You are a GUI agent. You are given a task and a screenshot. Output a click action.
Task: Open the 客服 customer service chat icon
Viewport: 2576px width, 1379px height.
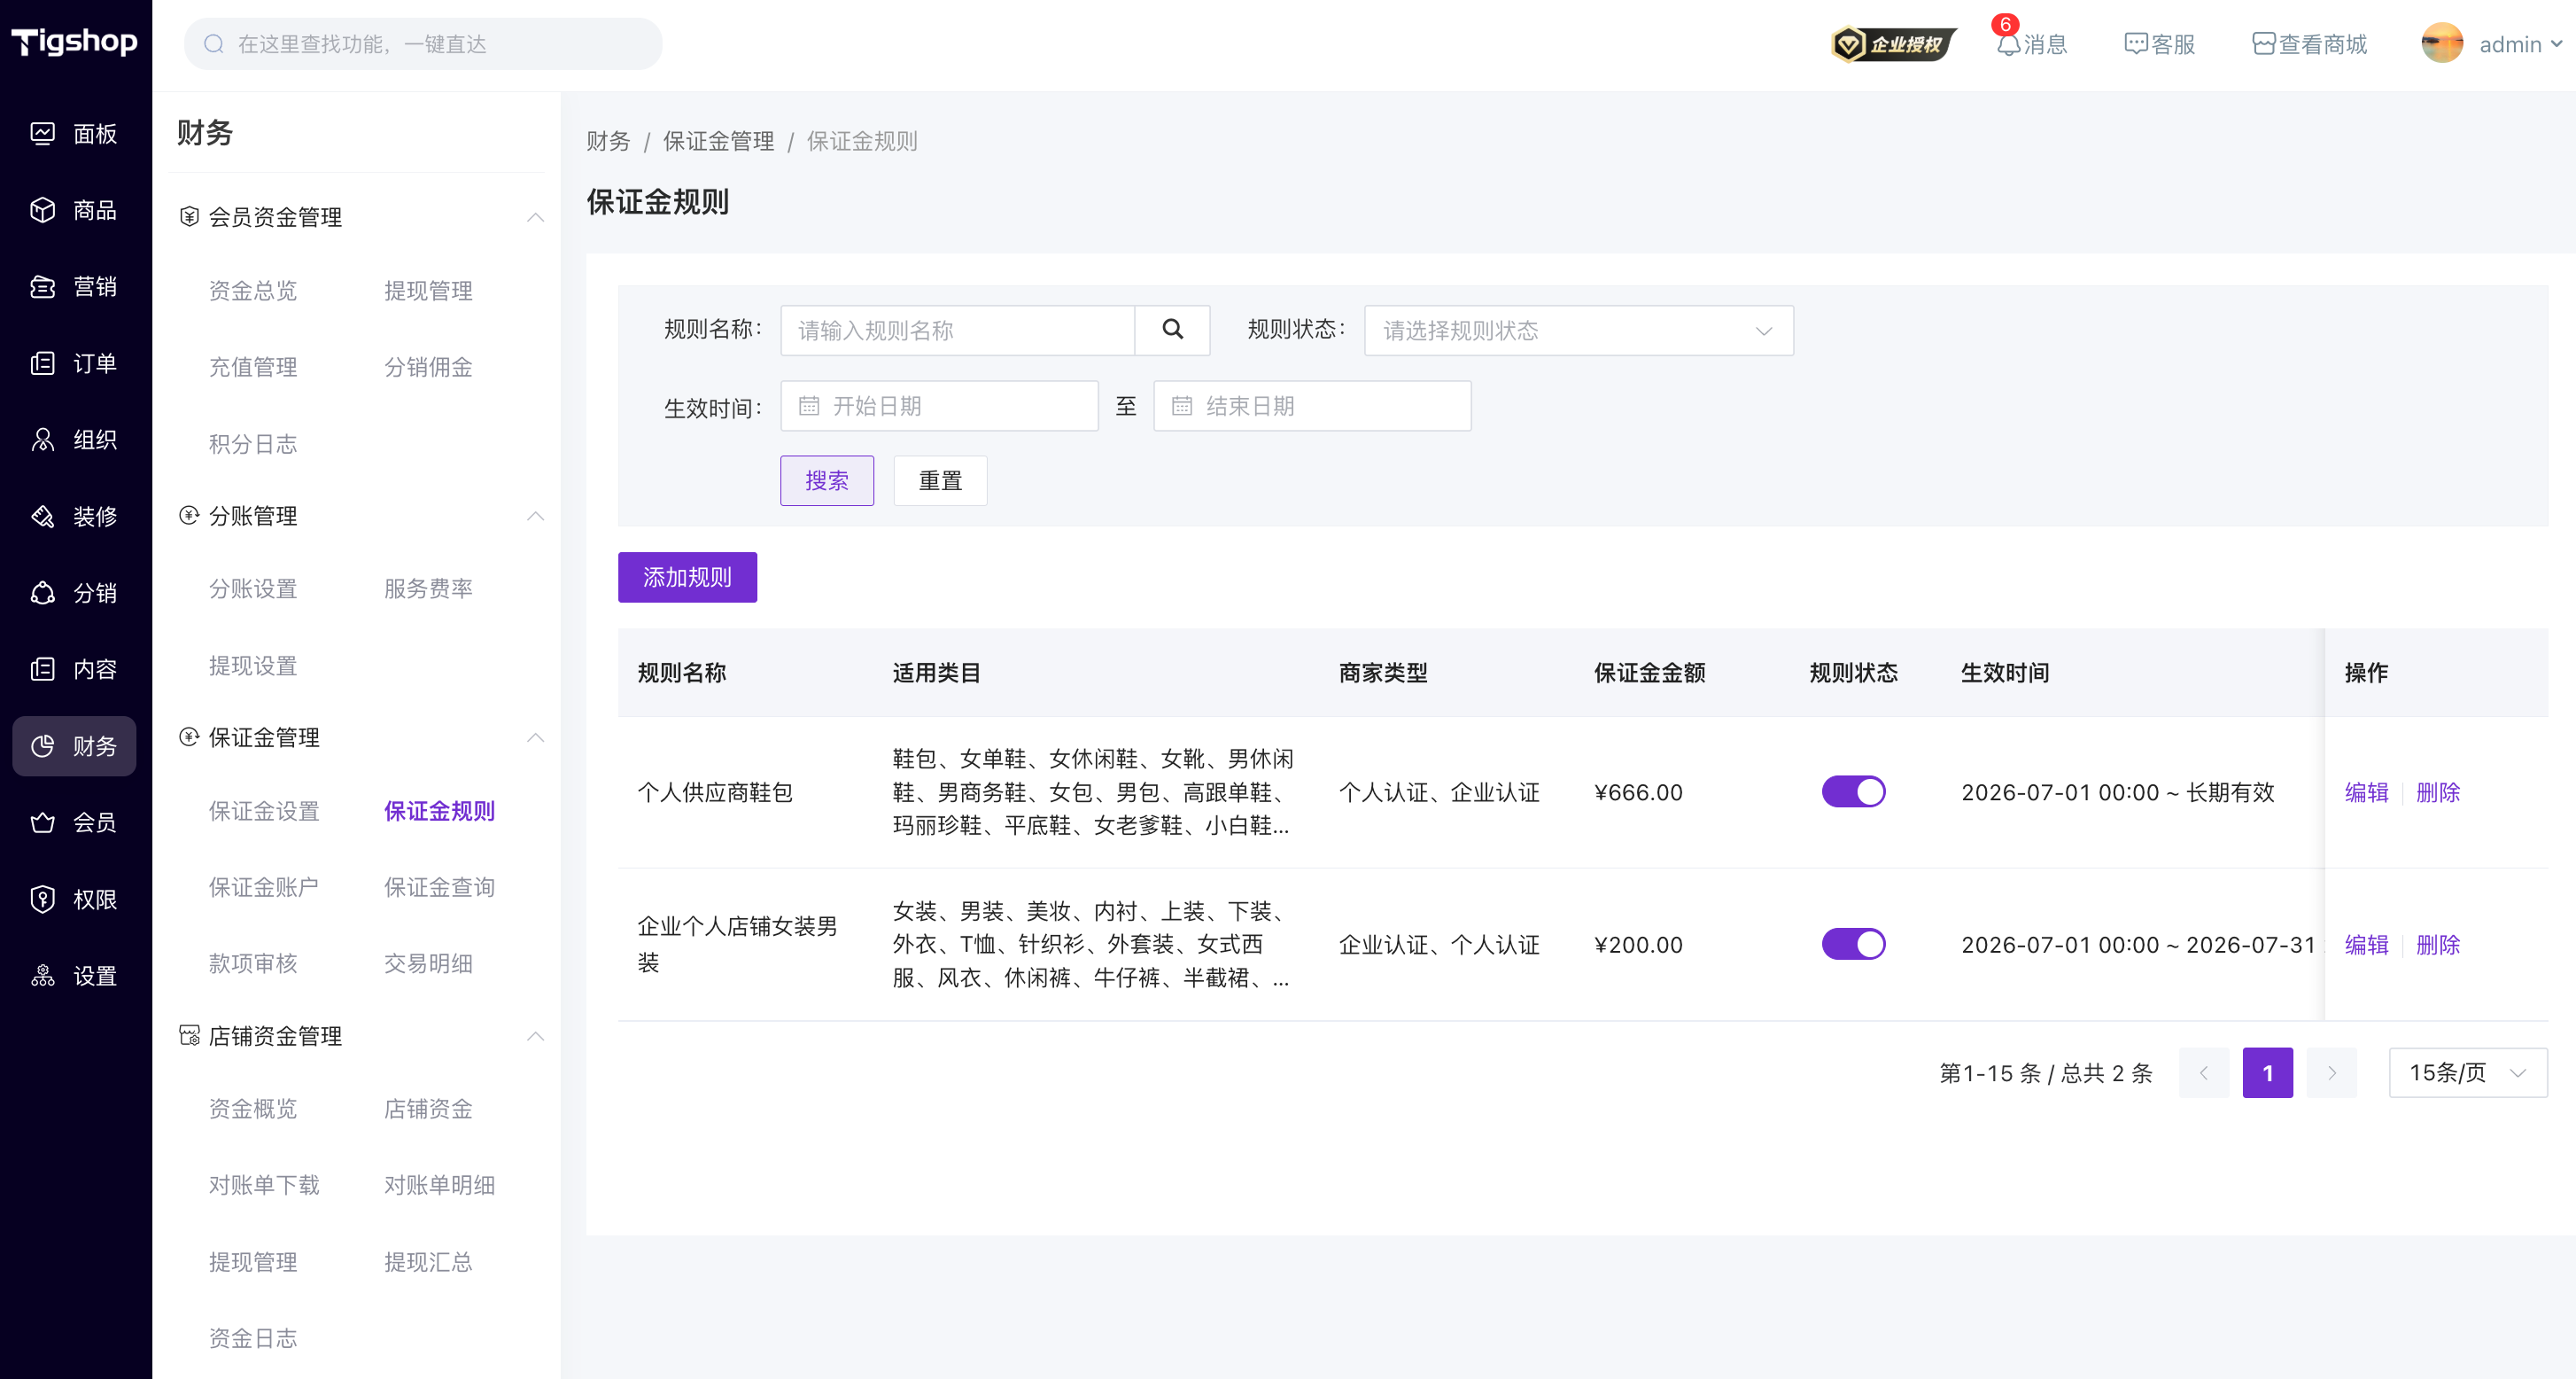(x=2136, y=44)
